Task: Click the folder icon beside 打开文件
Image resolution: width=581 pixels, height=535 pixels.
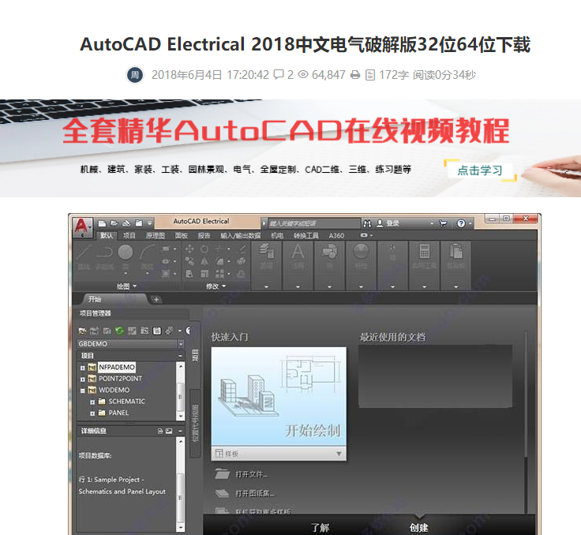Action: click(x=222, y=474)
